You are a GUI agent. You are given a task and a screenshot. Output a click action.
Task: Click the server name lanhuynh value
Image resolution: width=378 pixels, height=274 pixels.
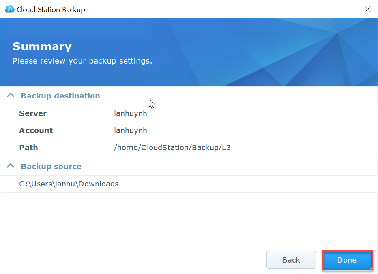[130, 113]
